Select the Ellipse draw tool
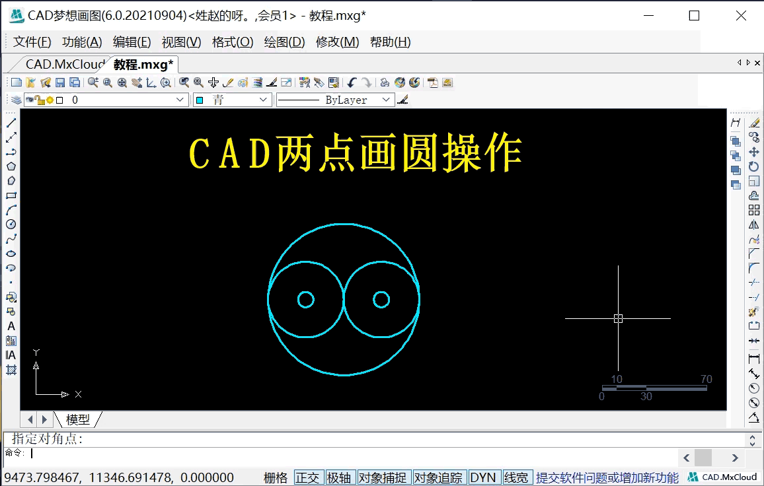The height and width of the screenshot is (486, 764). click(11, 254)
